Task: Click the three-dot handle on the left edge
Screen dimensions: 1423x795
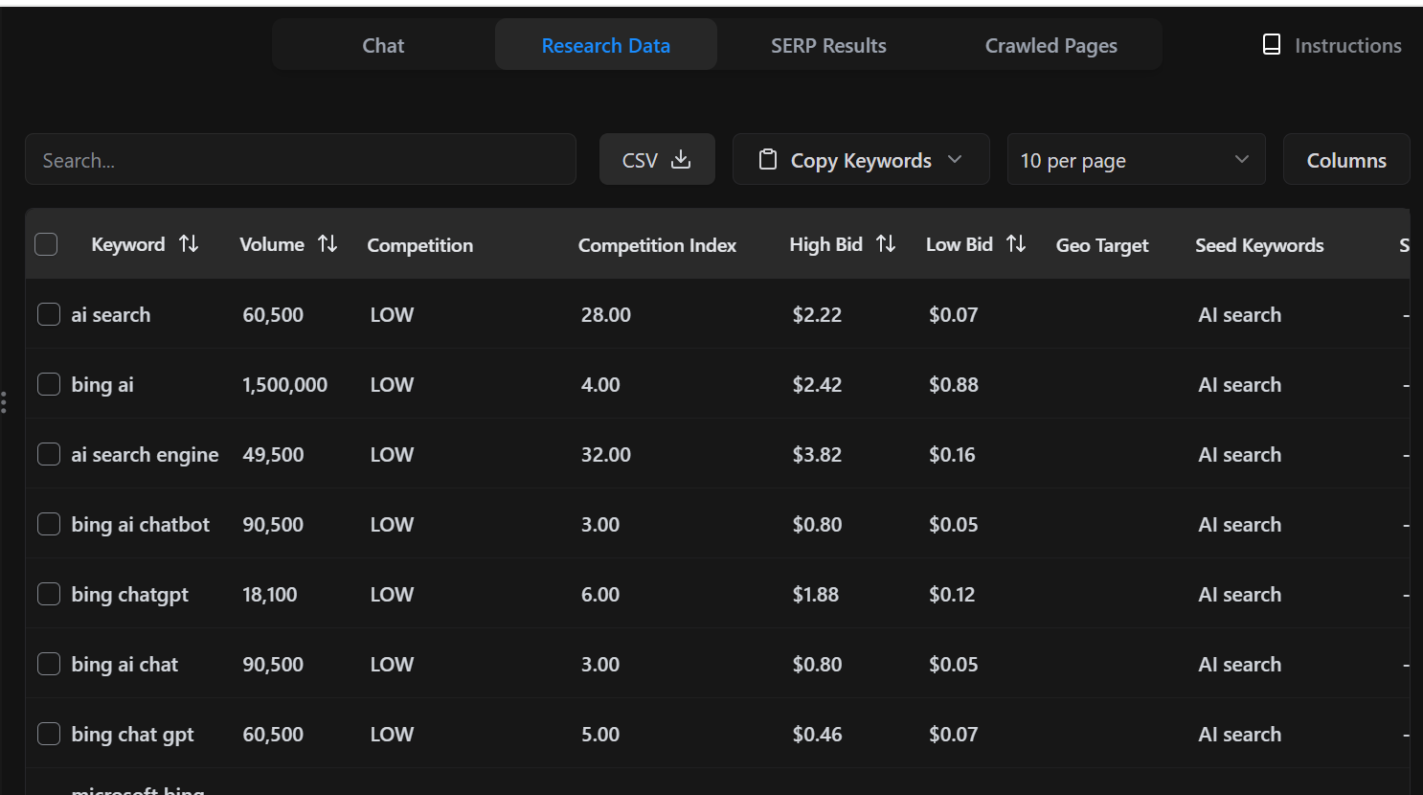Action: pos(4,402)
